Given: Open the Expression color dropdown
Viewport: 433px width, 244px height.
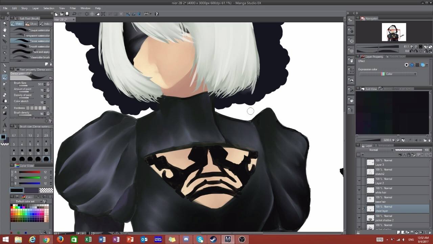Looking at the screenshot, I should [x=388, y=74].
